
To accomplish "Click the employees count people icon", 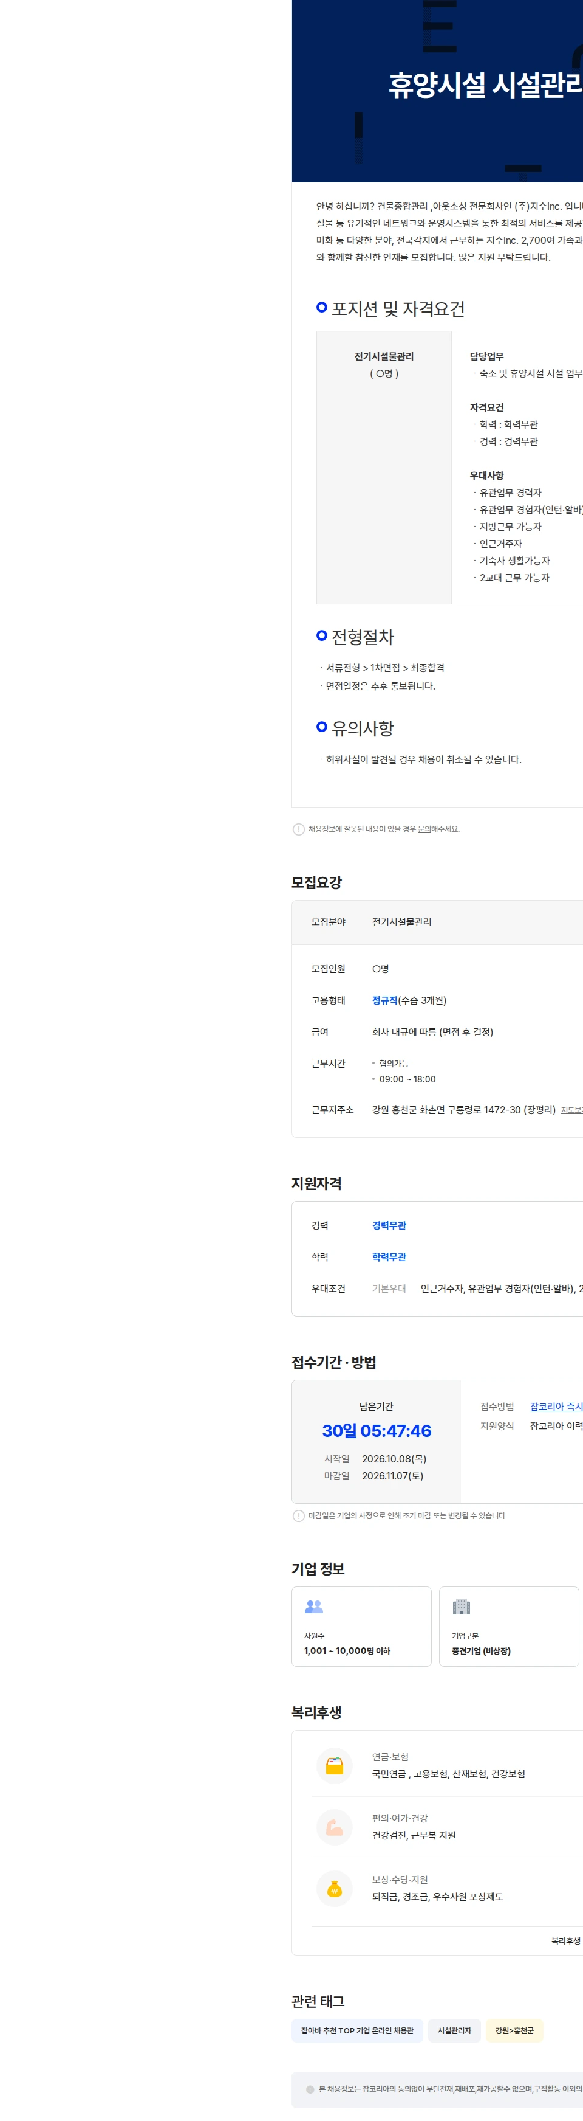I will point(314,1607).
